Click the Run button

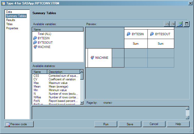pos(106,124)
